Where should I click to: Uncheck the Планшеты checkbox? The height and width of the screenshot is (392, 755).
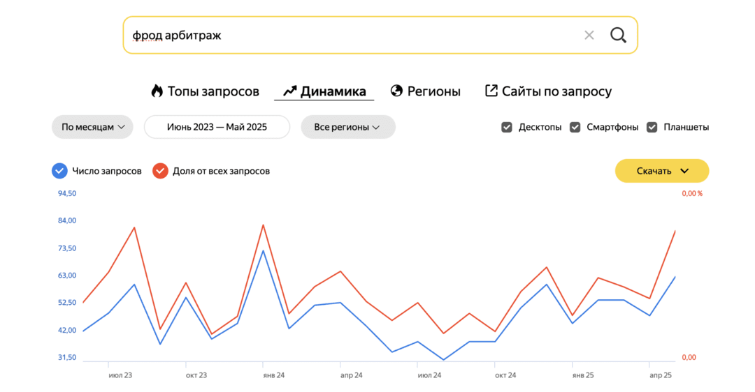click(652, 127)
